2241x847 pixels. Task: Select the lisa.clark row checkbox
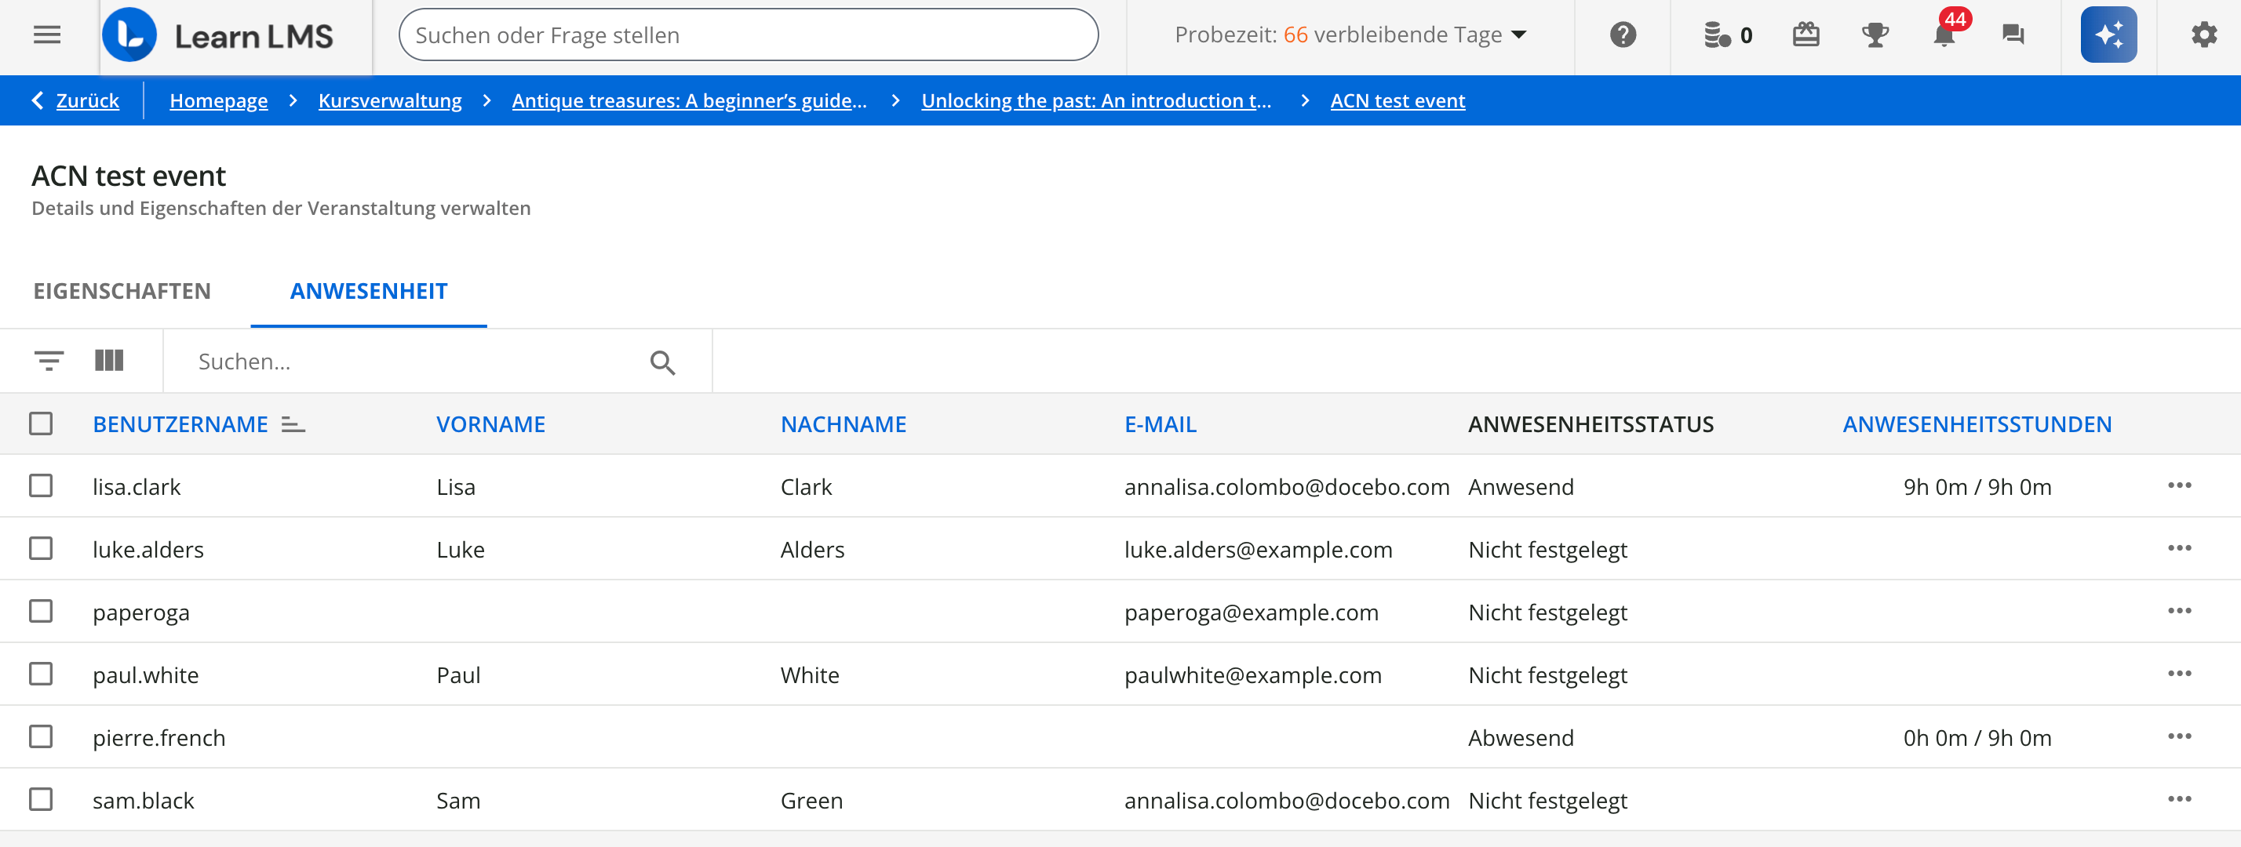click(x=41, y=485)
